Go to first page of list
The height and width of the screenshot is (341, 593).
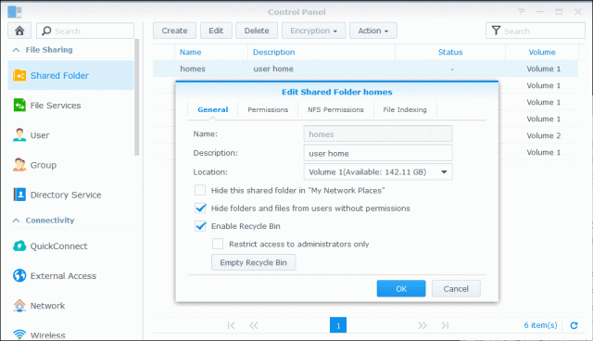tap(231, 325)
